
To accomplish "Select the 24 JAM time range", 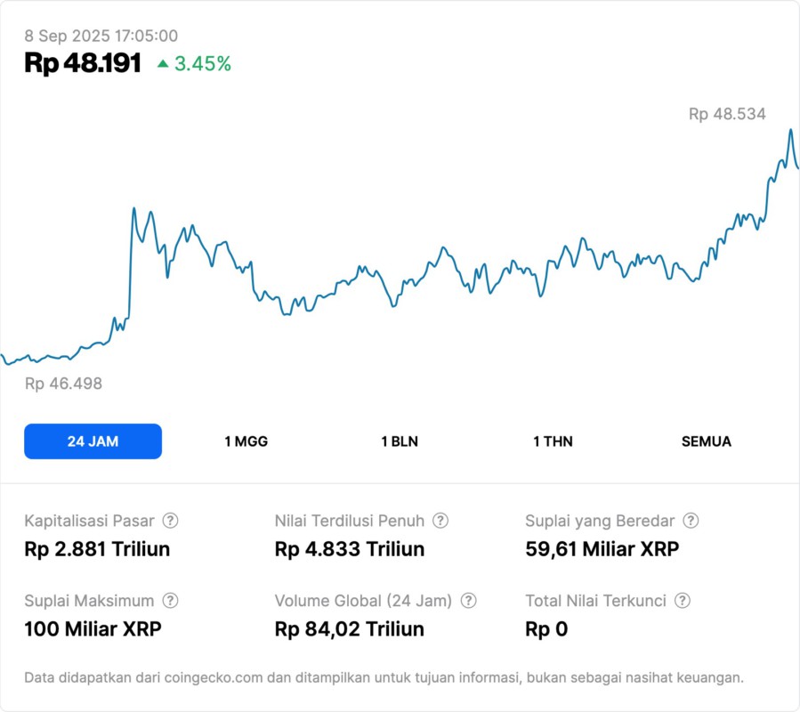I will pos(93,441).
